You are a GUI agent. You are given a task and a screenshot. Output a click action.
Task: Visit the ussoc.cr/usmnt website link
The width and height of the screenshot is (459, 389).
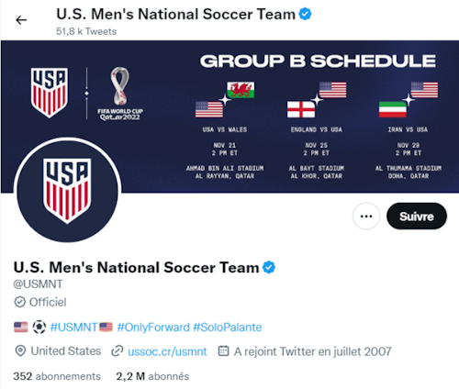(167, 351)
